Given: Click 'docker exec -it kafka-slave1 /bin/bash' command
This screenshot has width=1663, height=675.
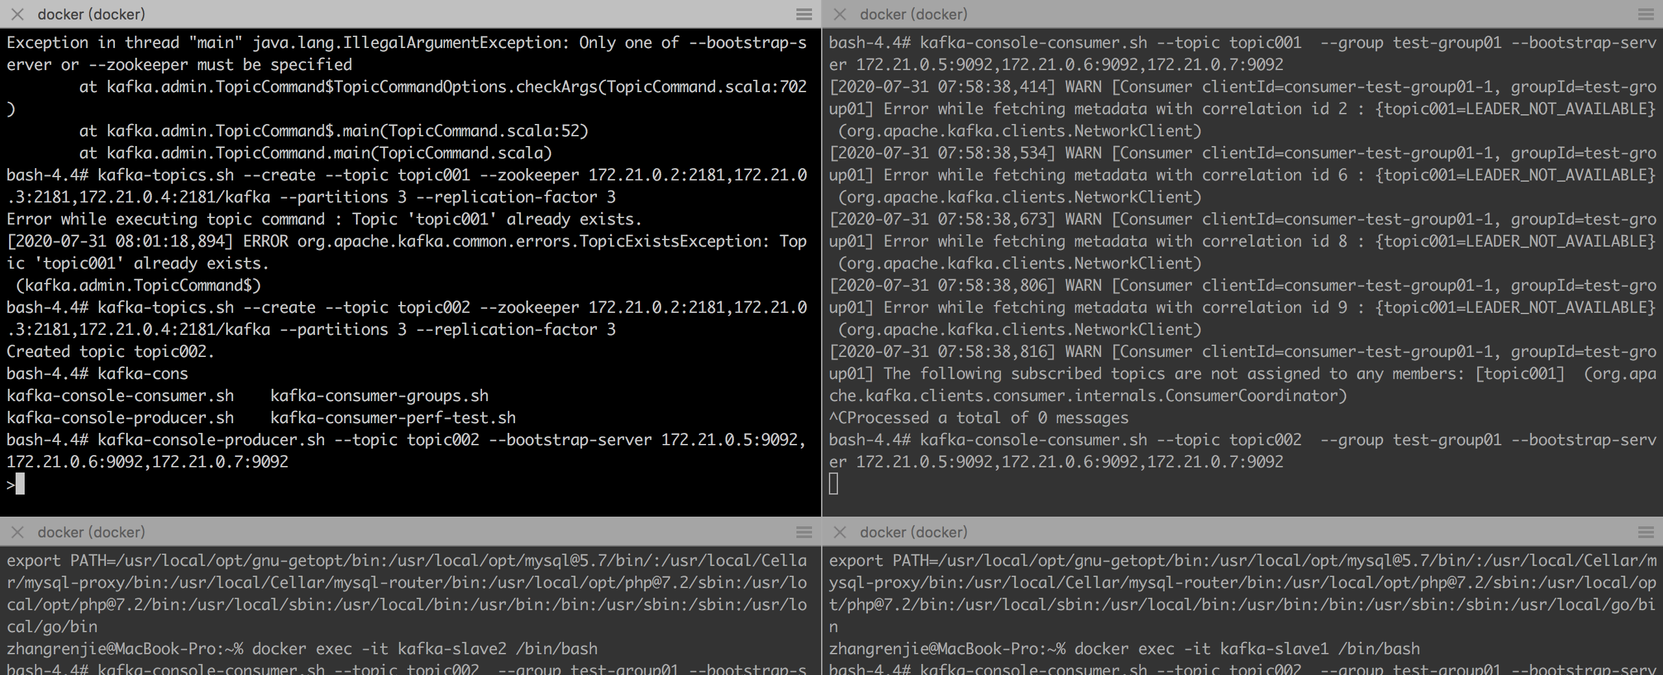Looking at the screenshot, I should (x=1247, y=649).
